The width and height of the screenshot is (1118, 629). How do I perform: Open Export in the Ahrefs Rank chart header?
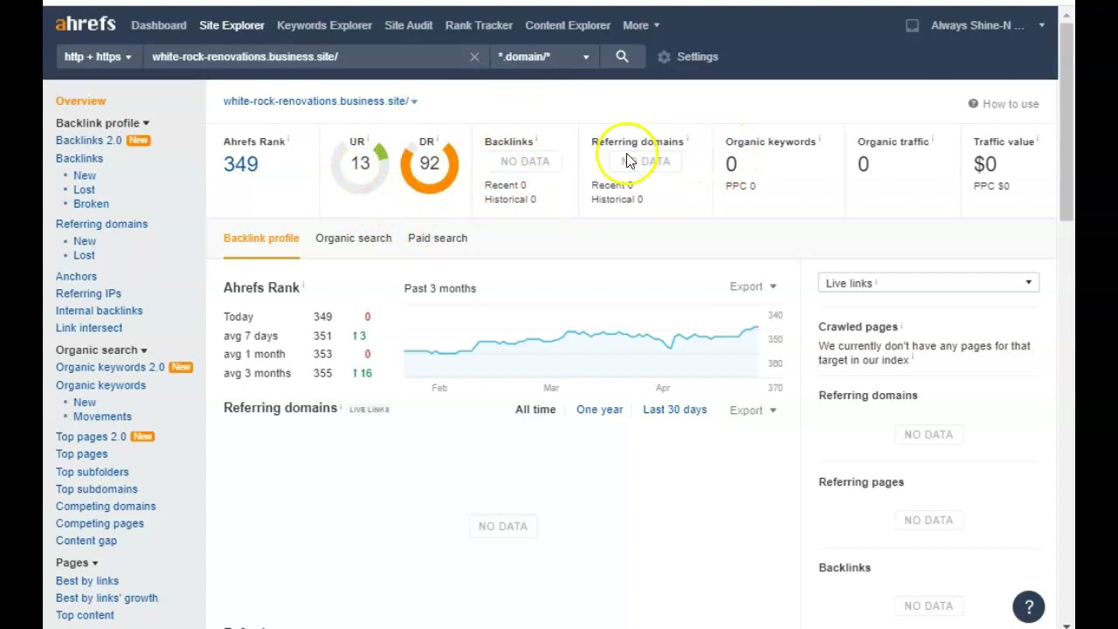pyautogui.click(x=753, y=287)
